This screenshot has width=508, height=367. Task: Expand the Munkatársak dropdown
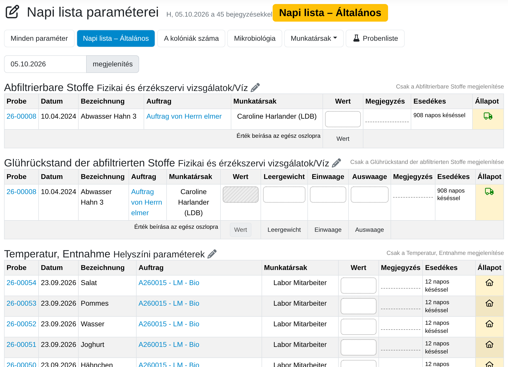click(x=314, y=38)
